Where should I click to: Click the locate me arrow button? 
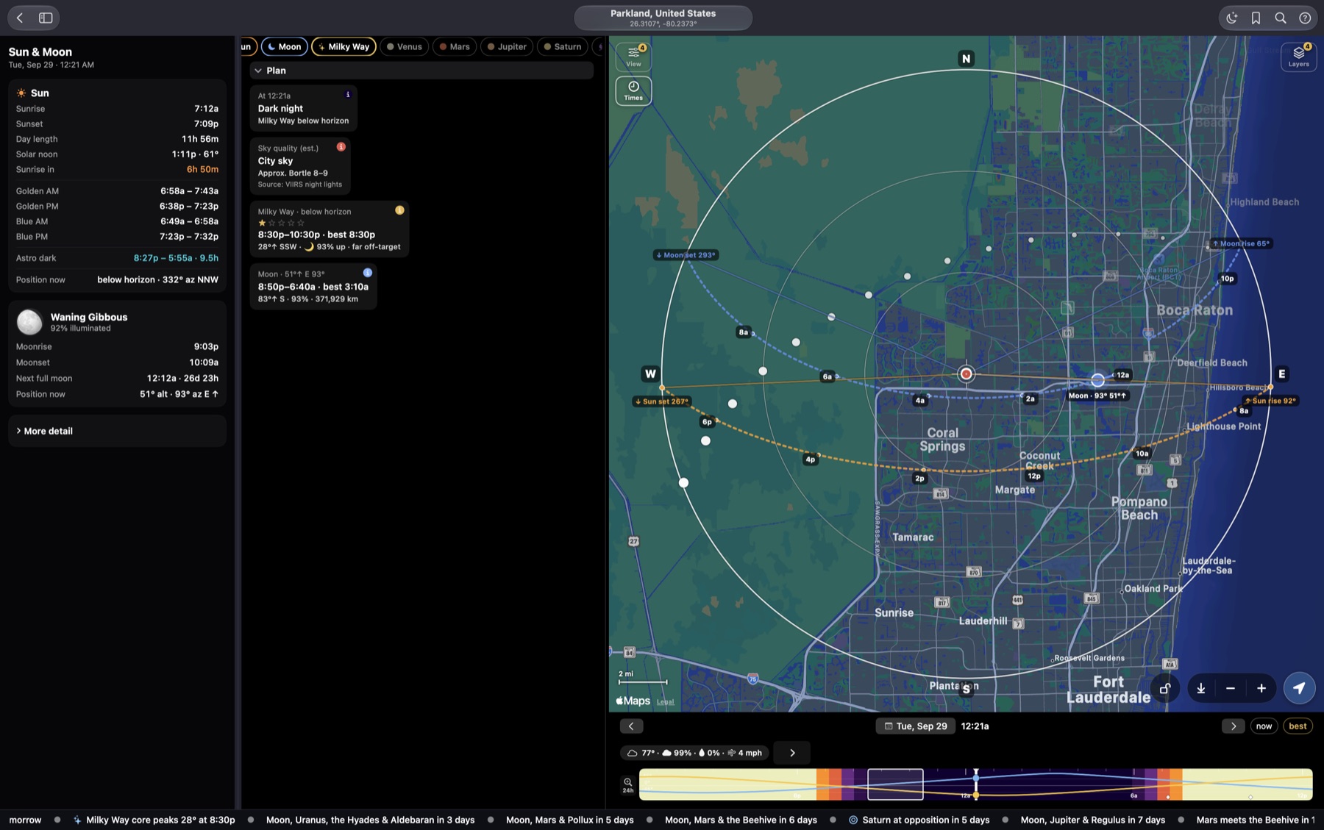pyautogui.click(x=1299, y=689)
